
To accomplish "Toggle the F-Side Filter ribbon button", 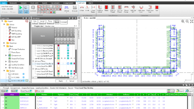I will tap(26, 9).
